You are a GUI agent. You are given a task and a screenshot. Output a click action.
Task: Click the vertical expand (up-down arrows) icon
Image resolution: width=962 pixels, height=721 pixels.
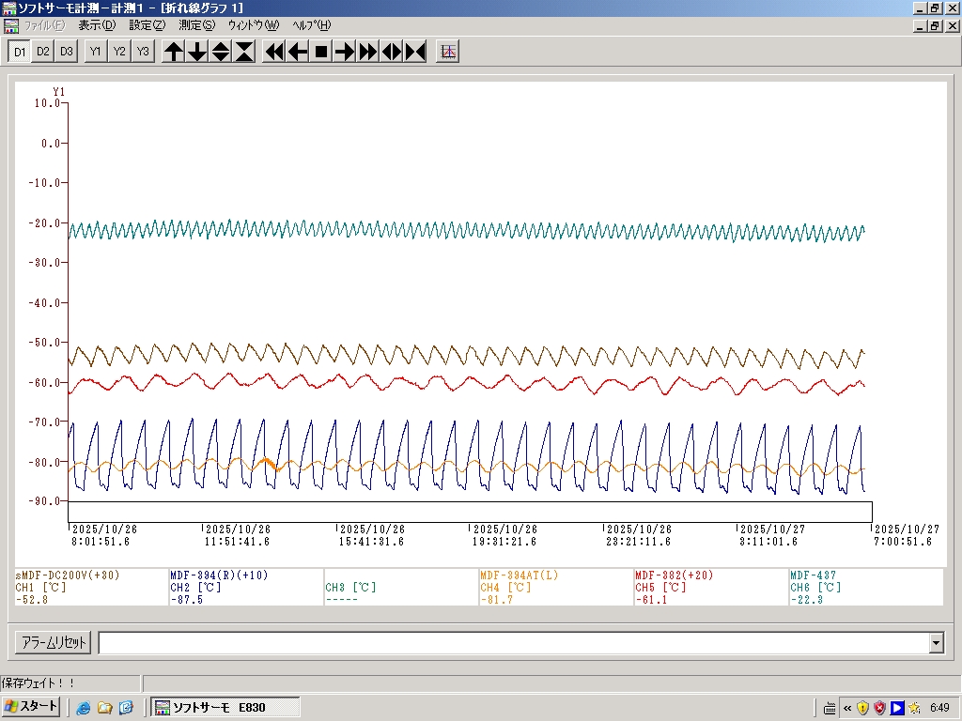(221, 52)
